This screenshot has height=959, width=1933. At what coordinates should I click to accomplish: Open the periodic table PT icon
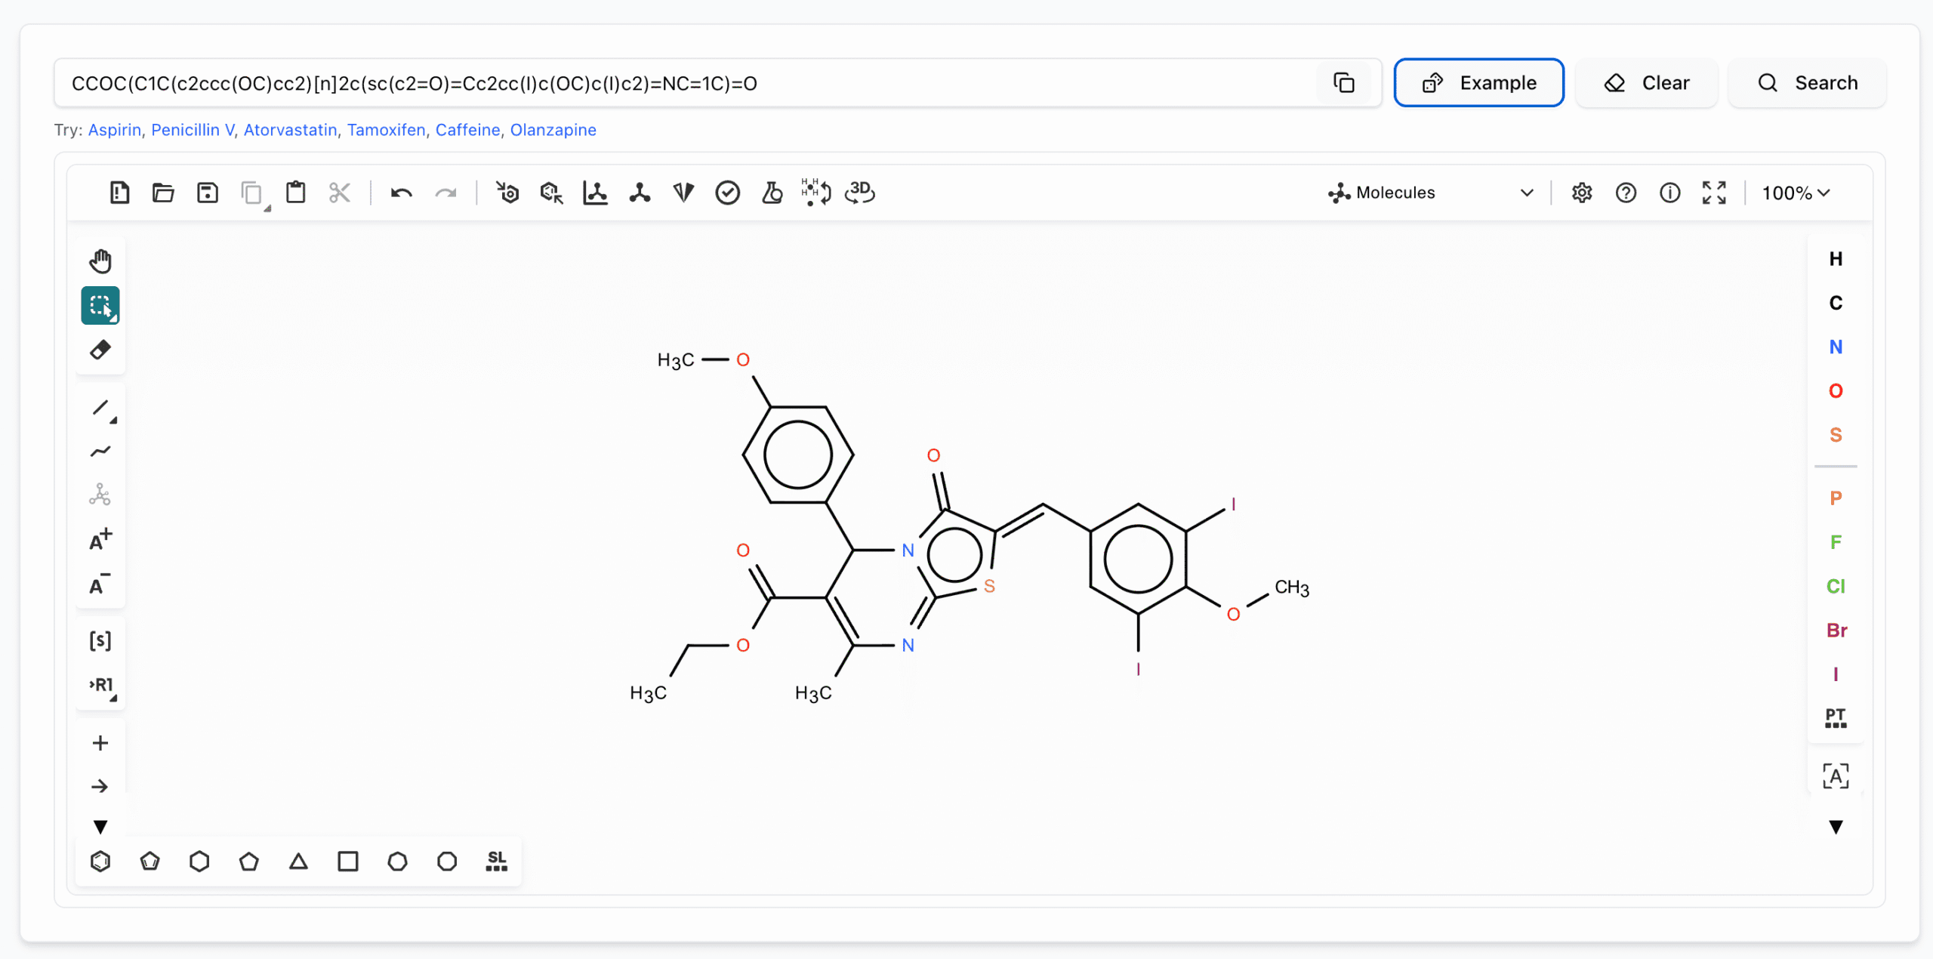1836,718
